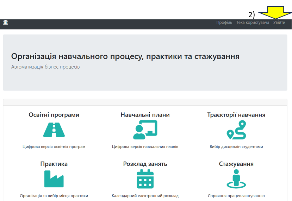Screen dimensions: 292x201
Task: Click the text 'Цифрова версія освітніх програм'
Action: click(x=54, y=147)
